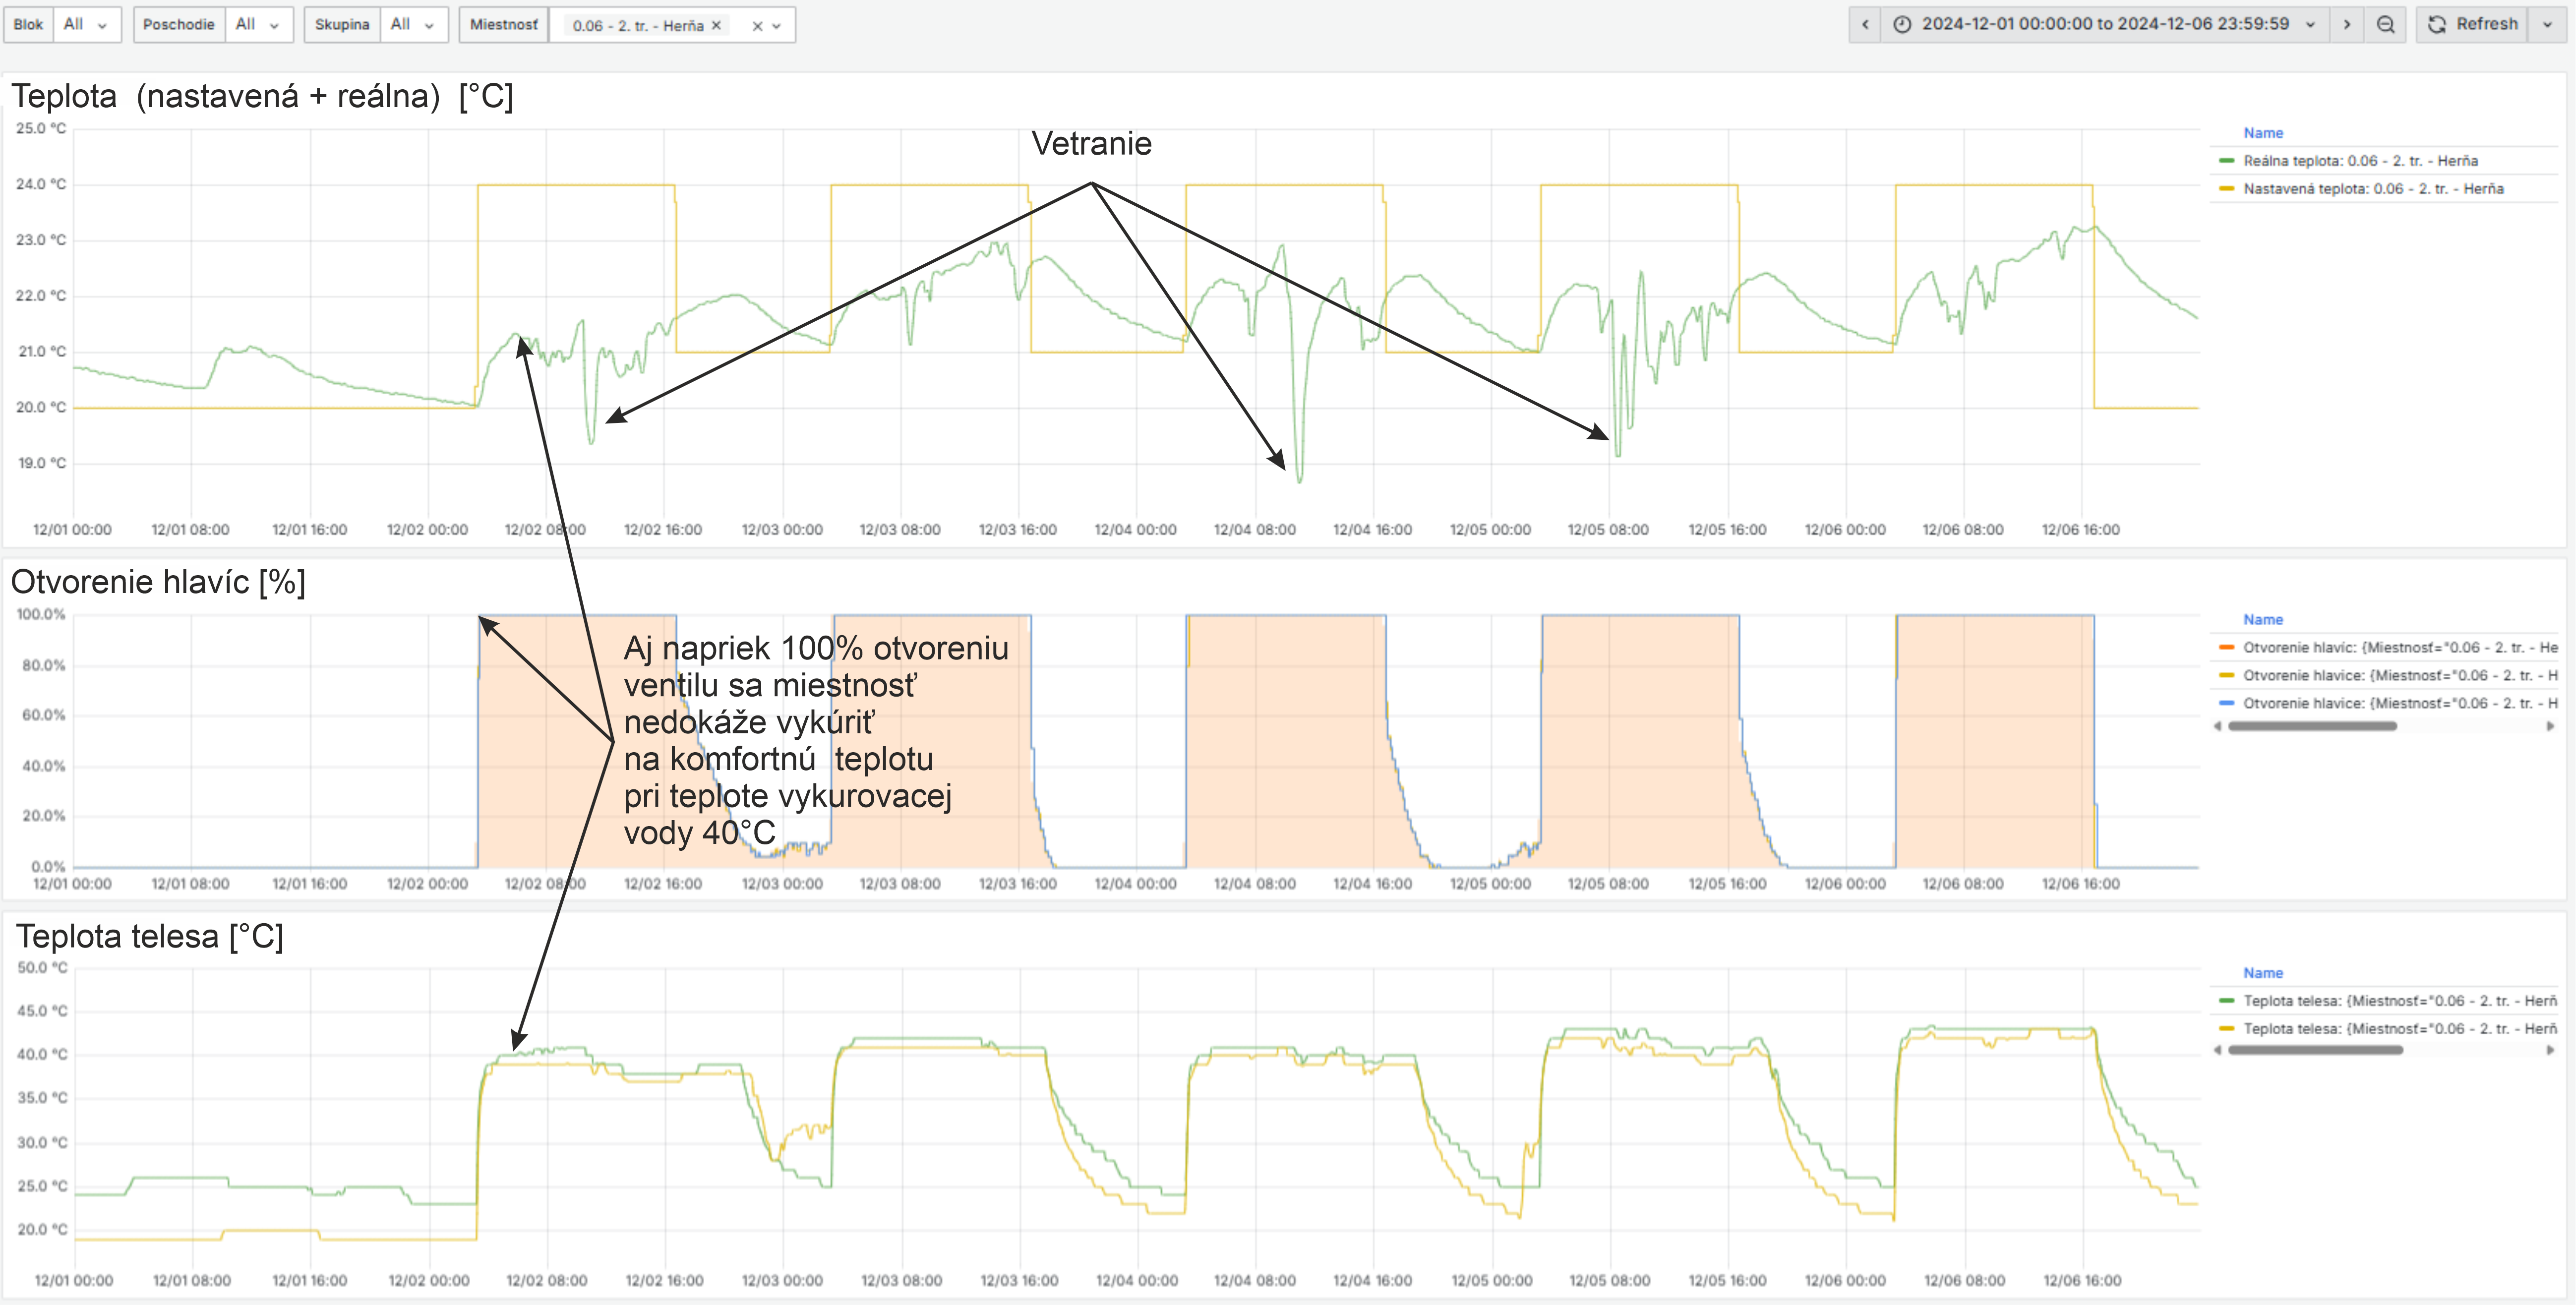The image size is (2576, 1305).
Task: Zoom out the time range
Action: pyautogui.click(x=2386, y=25)
